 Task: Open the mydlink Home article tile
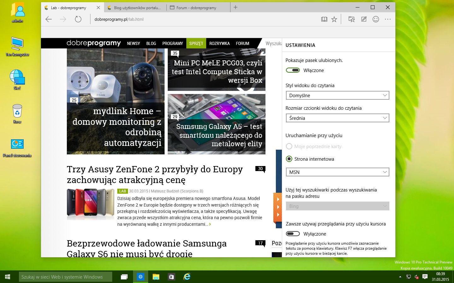[116, 101]
